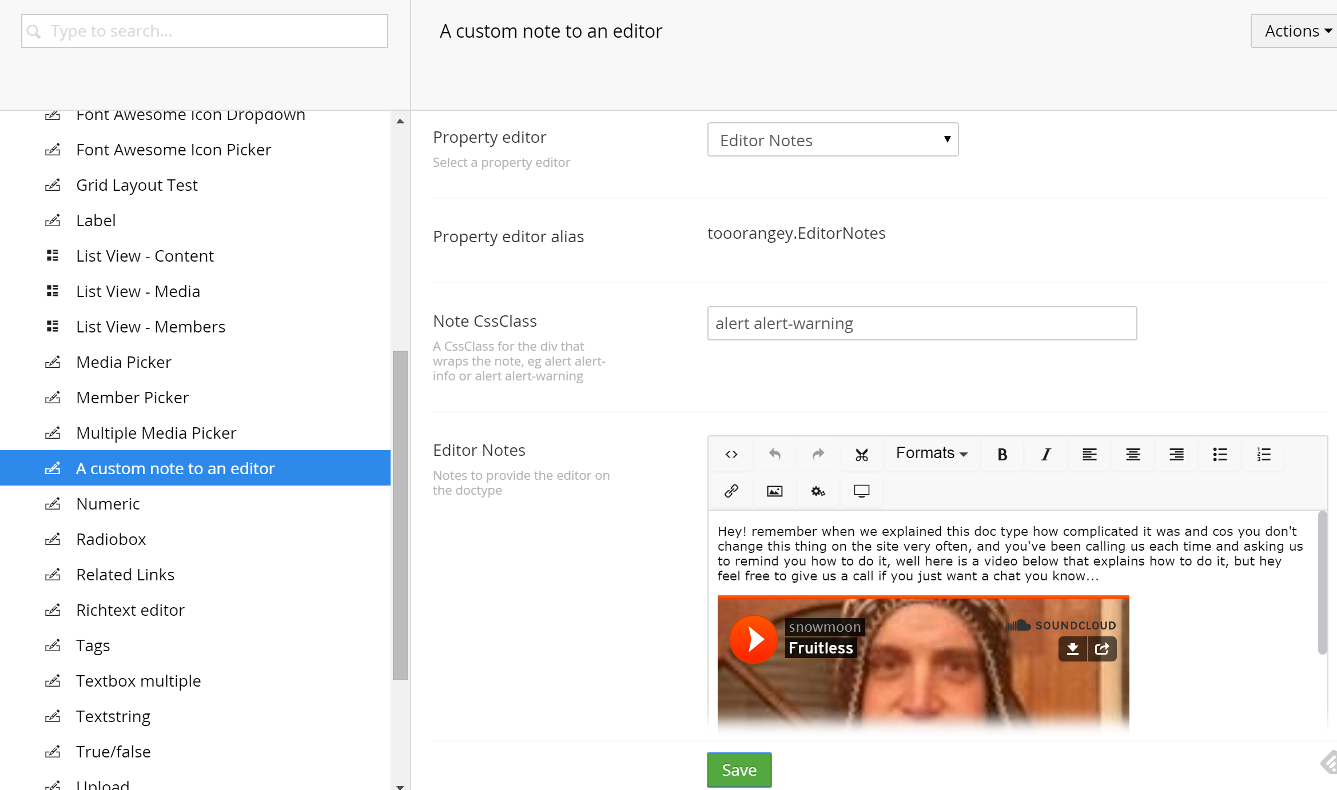Undo using the editor toolbar arrow
Screen dimensions: 1337x790
[775, 454]
